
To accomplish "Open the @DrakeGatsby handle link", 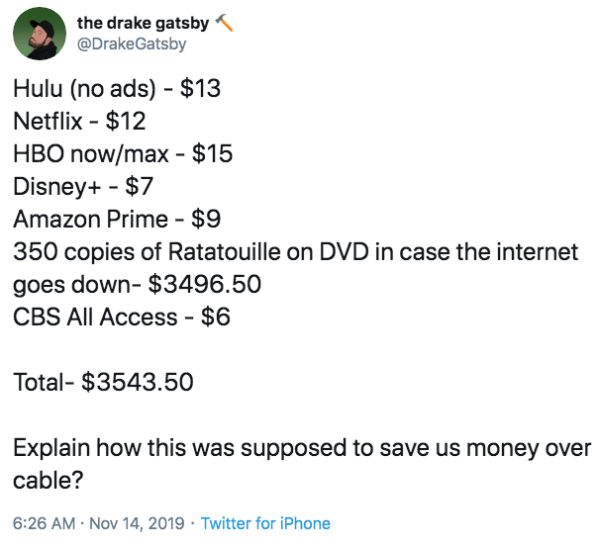I will click(131, 45).
